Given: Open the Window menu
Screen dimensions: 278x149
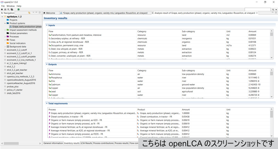Looking at the screenshot, I should click(x=10, y=6).
